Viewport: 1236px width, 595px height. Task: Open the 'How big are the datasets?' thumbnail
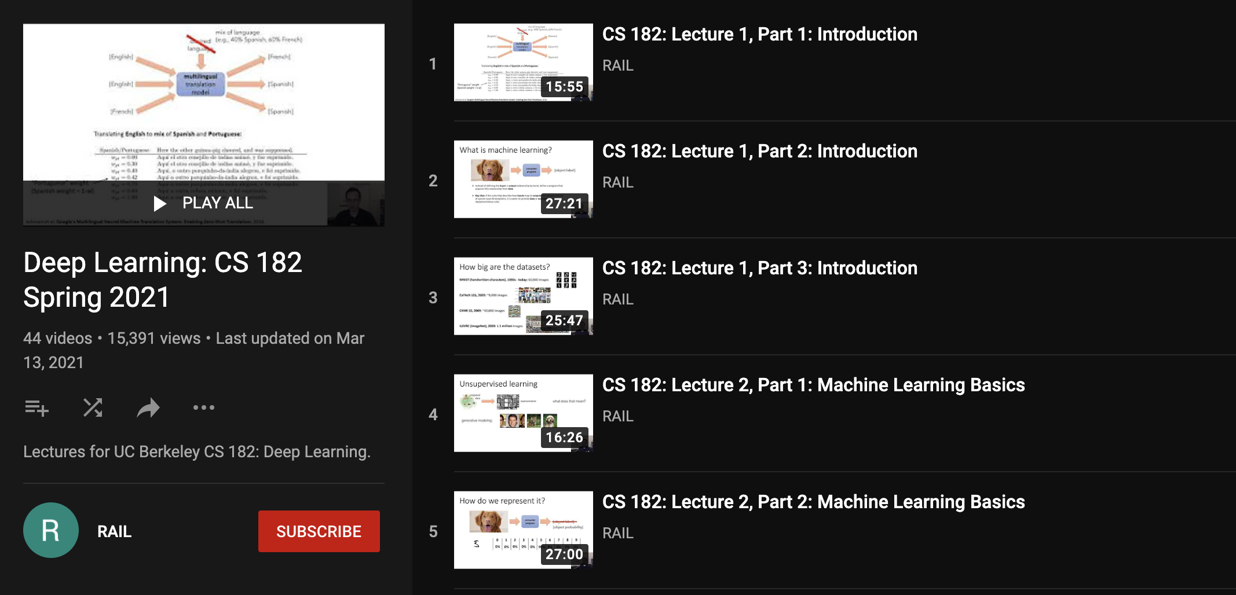pyautogui.click(x=523, y=296)
